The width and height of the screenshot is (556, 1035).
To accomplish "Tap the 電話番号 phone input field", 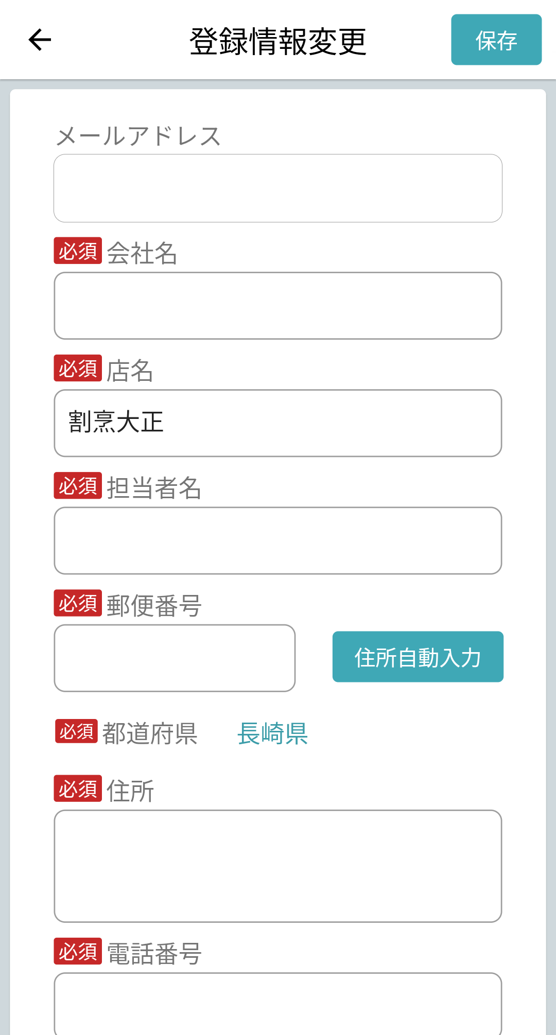I will tap(278, 1004).
